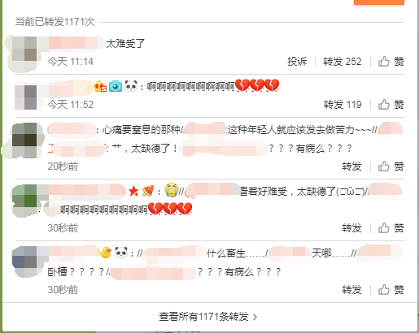The image size is (419, 333).
Task: Click the camera badge icon beside the crown
Action: tap(116, 86)
